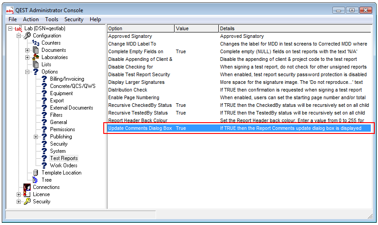Expand the Documents tree node
The image size is (378, 225).
[28, 50]
